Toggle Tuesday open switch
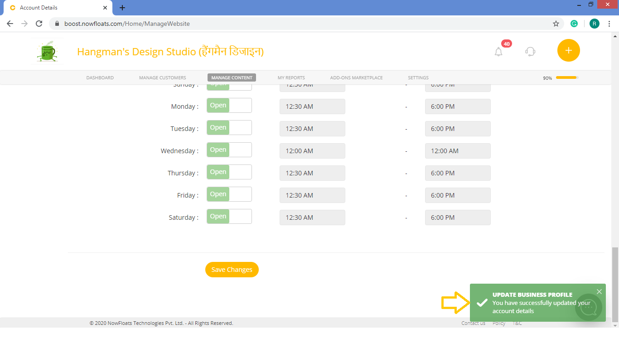Screen dimensions: 619x348 229,128
